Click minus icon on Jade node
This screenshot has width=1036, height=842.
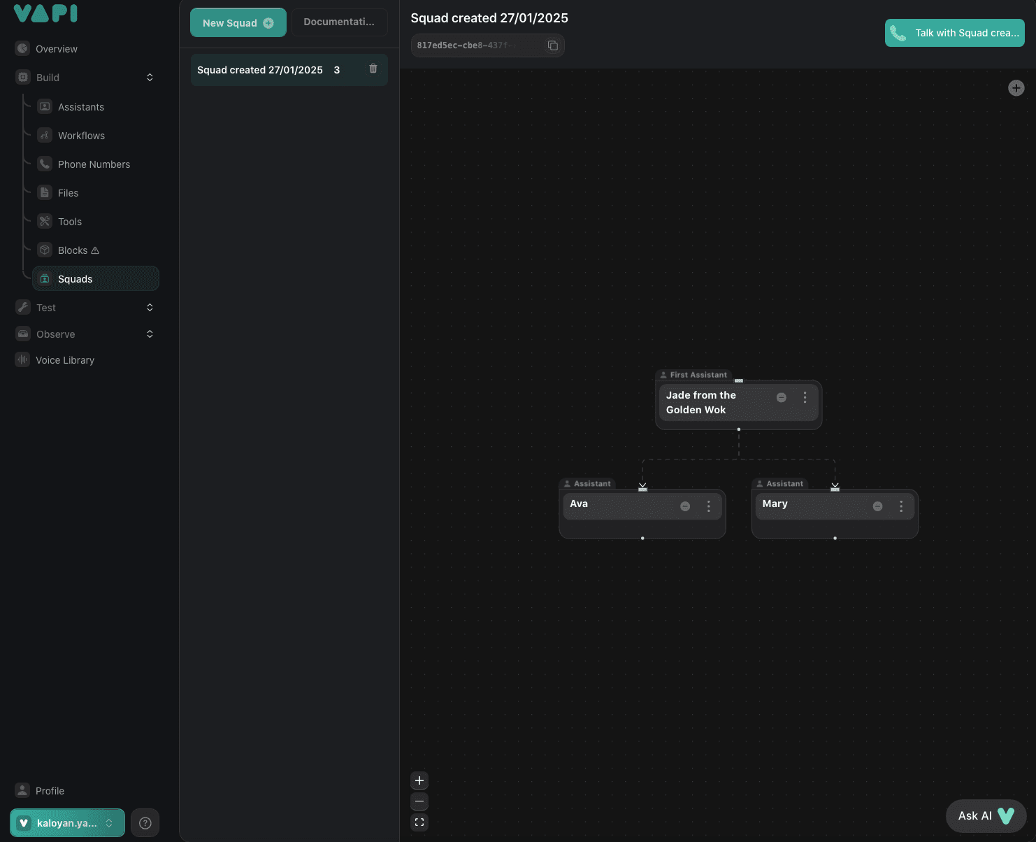point(782,397)
